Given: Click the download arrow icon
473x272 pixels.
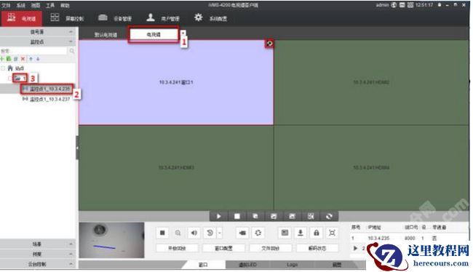Looking at the screenshot, I should click(x=301, y=233).
